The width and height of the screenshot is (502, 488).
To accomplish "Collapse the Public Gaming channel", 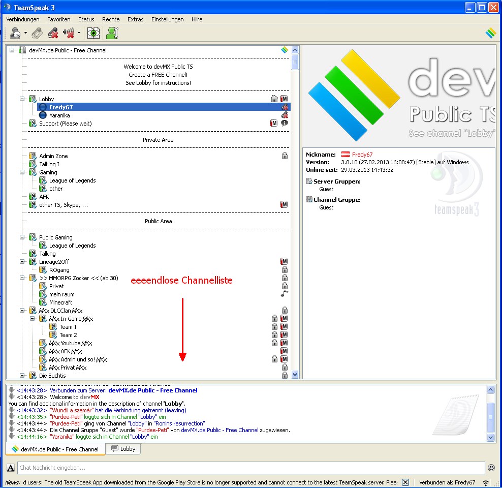I will click(22, 237).
